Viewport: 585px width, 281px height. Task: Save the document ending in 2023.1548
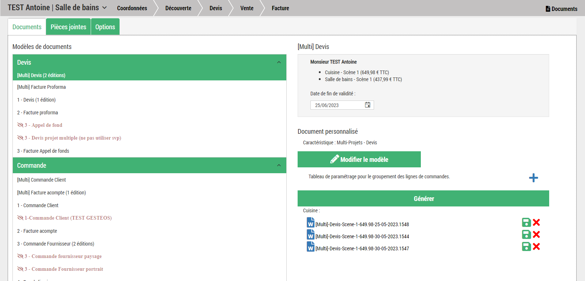pos(526,223)
